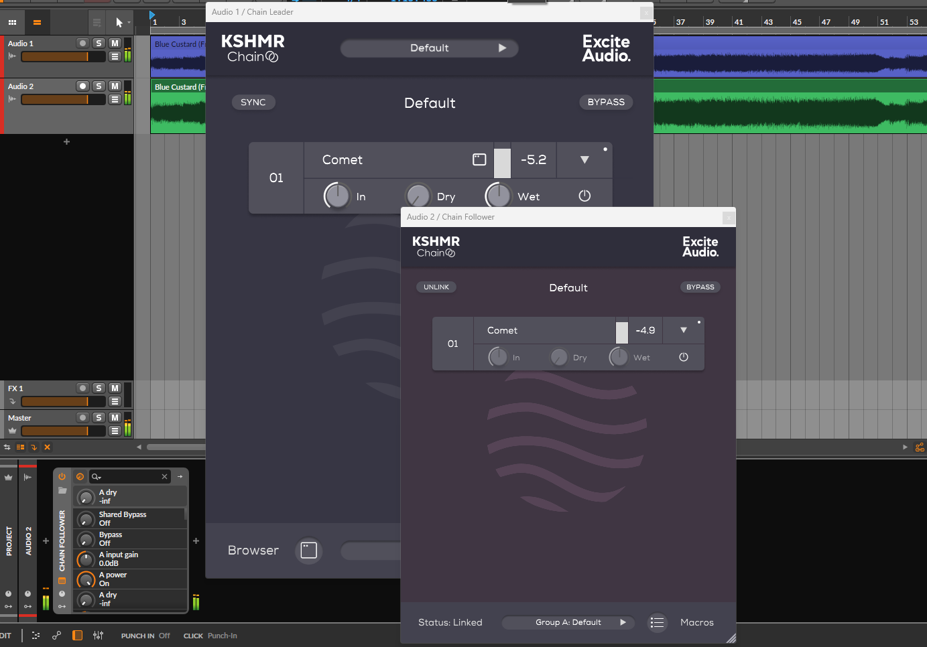927x647 pixels.
Task: Open the parameter search filter dropdown
Action: click(x=97, y=477)
